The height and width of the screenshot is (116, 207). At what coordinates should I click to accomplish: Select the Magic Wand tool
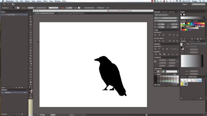click(31, 19)
